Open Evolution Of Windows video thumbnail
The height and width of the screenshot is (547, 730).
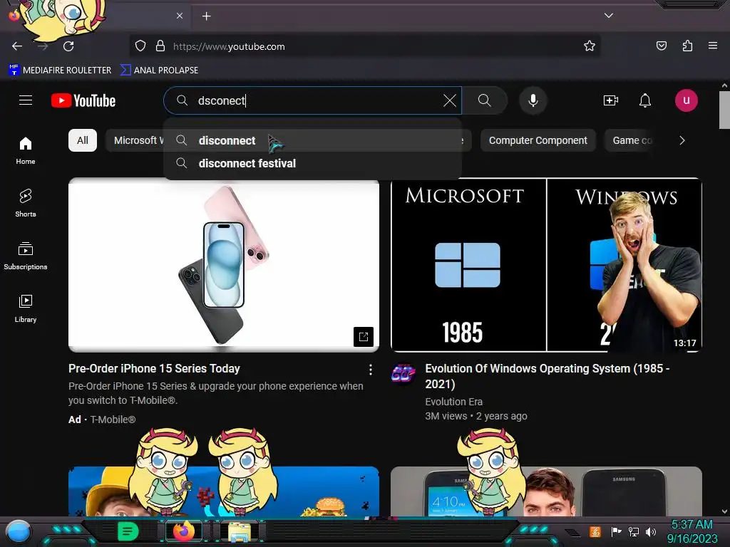(546, 265)
